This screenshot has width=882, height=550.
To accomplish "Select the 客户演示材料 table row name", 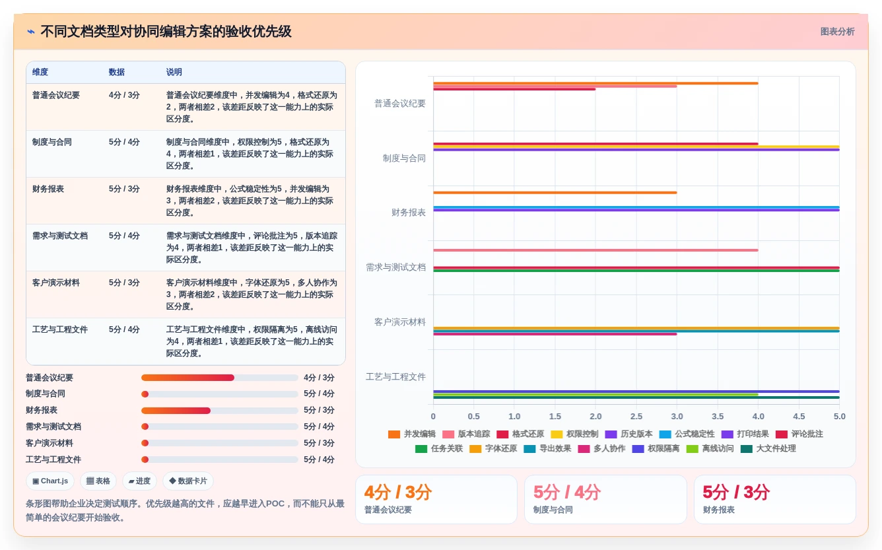I will click(x=56, y=283).
